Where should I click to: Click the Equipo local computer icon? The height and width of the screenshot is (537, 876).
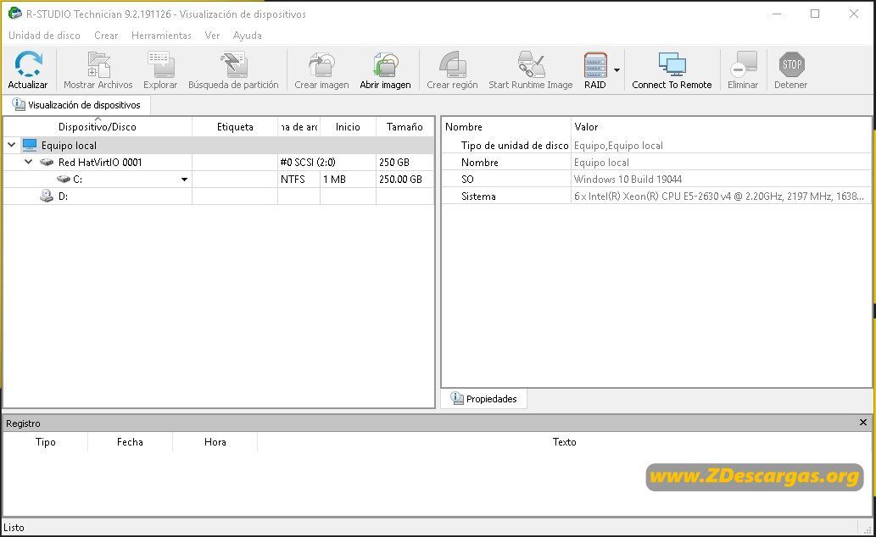point(30,145)
